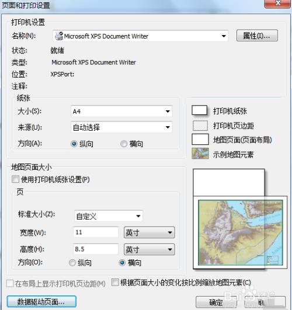Click the 属性(I)... button
Image resolution: width=292 pixels, height=310 pixels.
pos(257,36)
